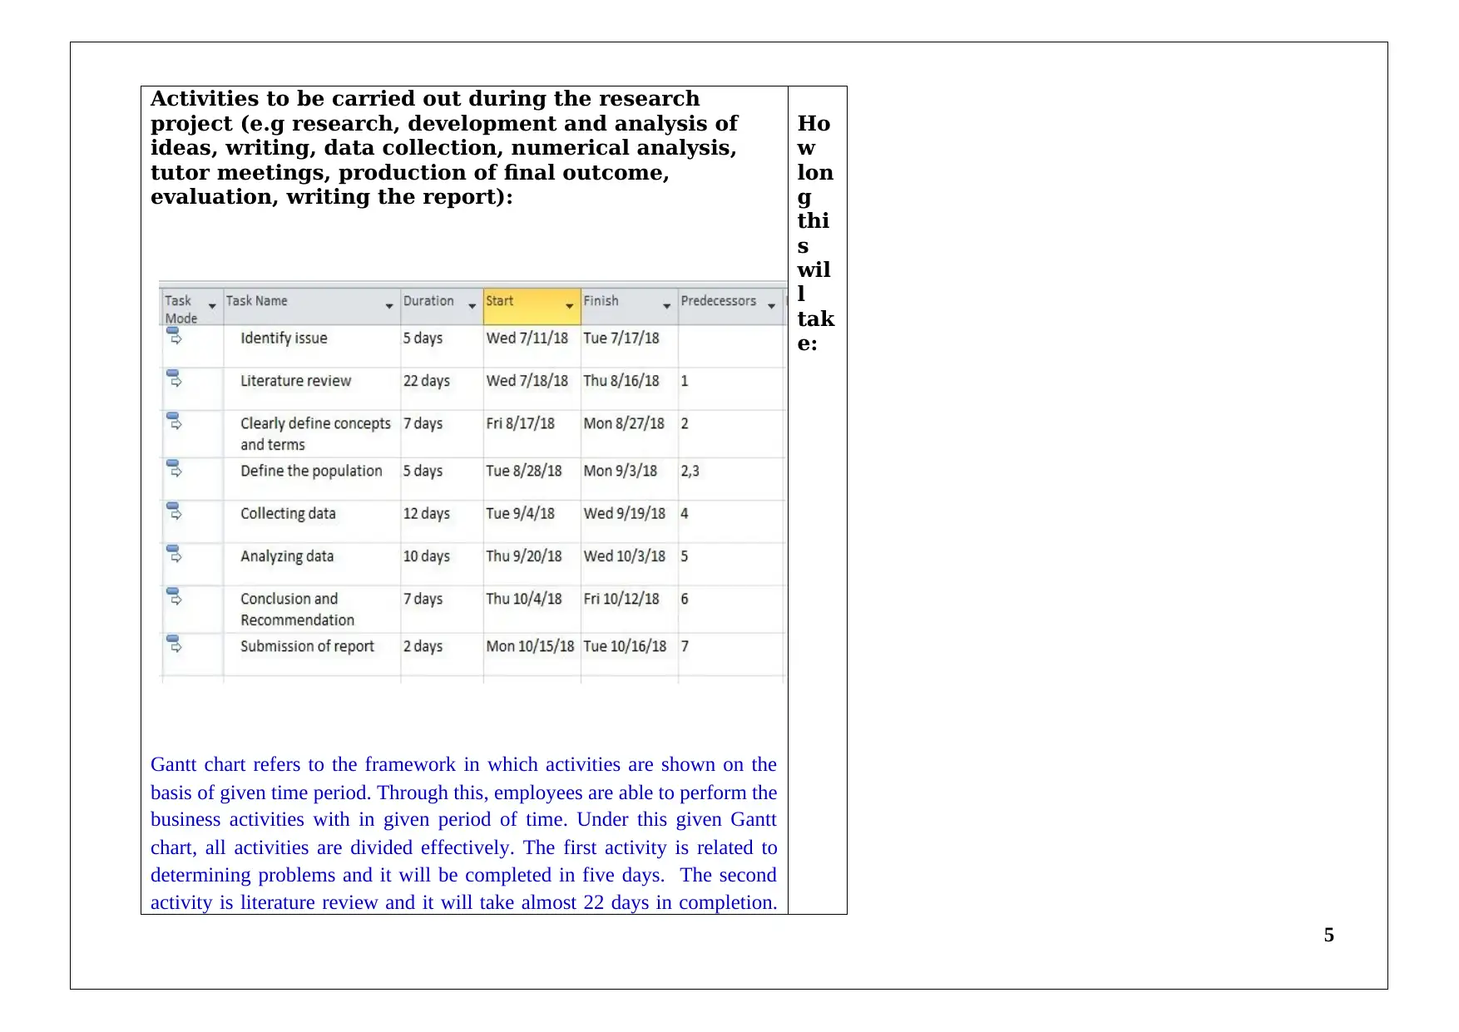This screenshot has height=1032, width=1459.
Task: Click the task mode icon for Analyzing data
Action: click(174, 554)
